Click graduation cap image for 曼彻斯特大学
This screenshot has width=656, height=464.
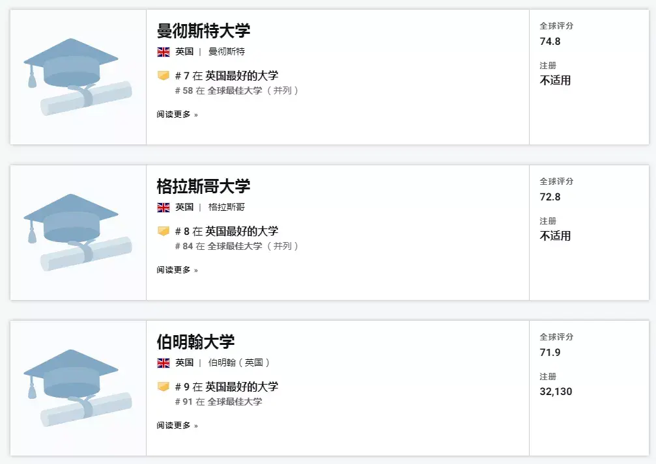(78, 77)
